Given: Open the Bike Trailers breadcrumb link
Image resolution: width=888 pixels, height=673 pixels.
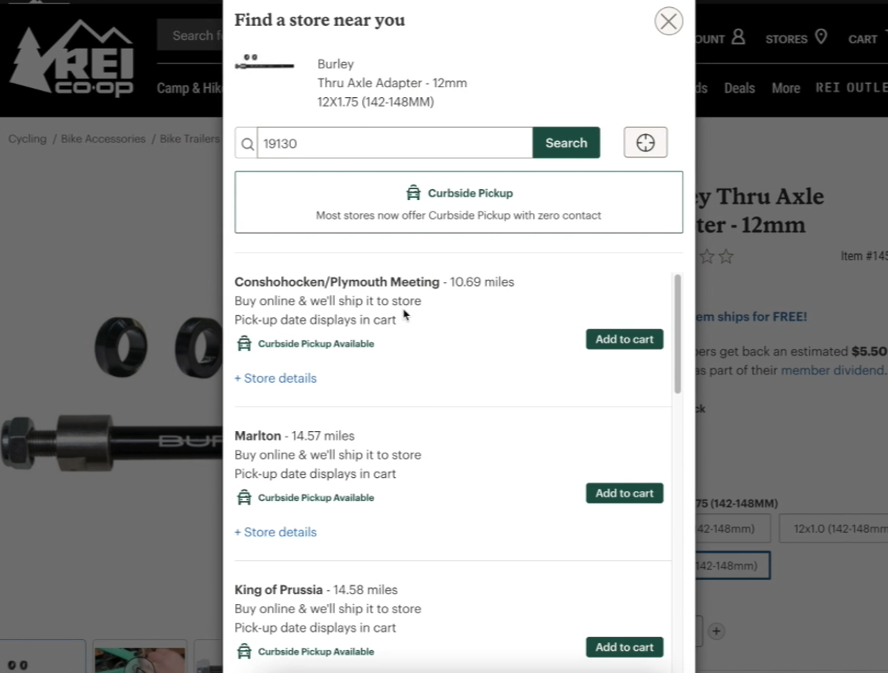Looking at the screenshot, I should click(x=190, y=138).
